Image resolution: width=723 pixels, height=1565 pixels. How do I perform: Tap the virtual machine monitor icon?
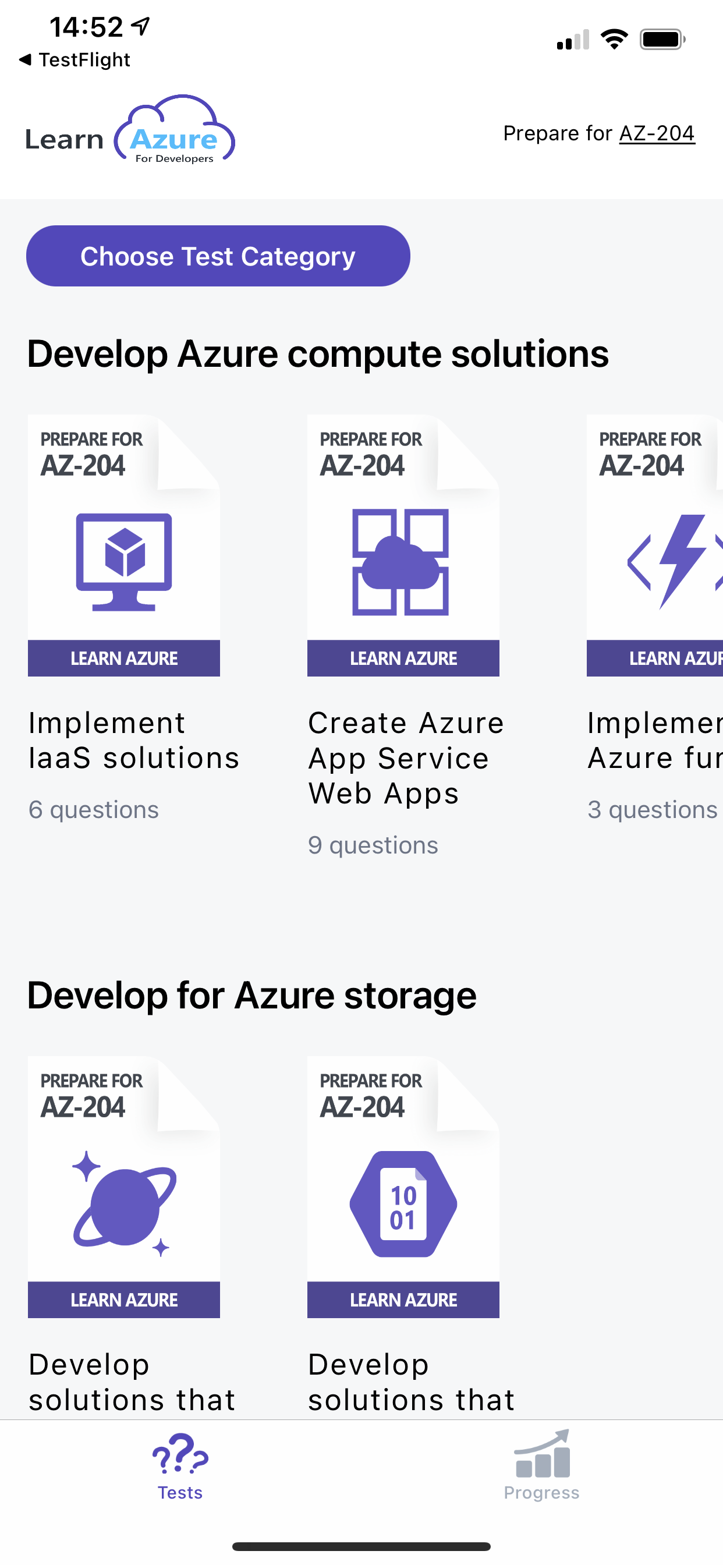124,562
